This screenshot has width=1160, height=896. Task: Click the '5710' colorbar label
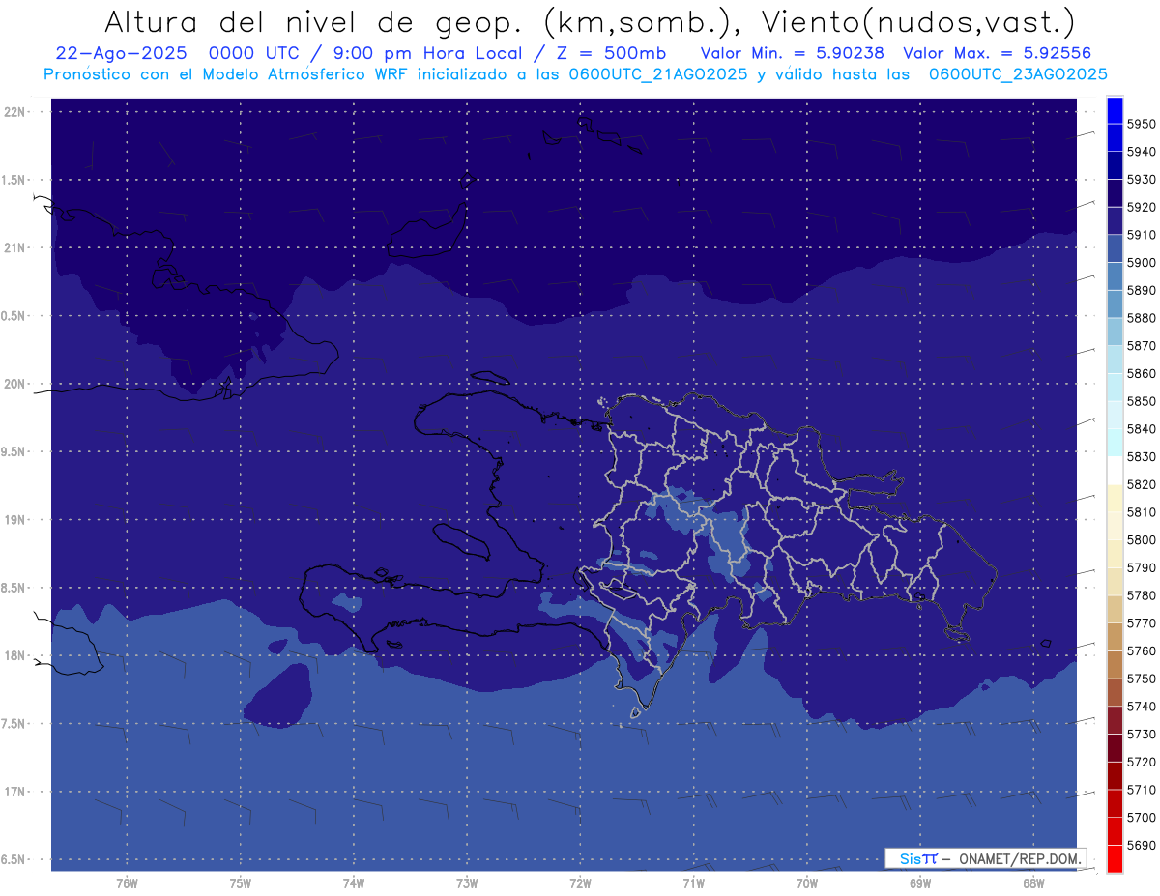[x=1142, y=790]
